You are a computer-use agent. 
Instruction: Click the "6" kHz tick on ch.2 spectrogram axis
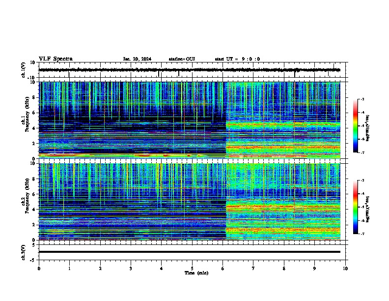point(34,194)
